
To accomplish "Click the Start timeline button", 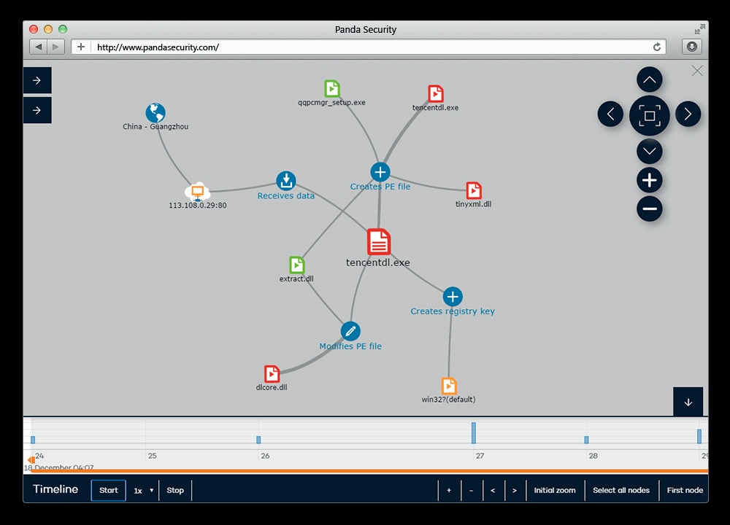I will 109,490.
